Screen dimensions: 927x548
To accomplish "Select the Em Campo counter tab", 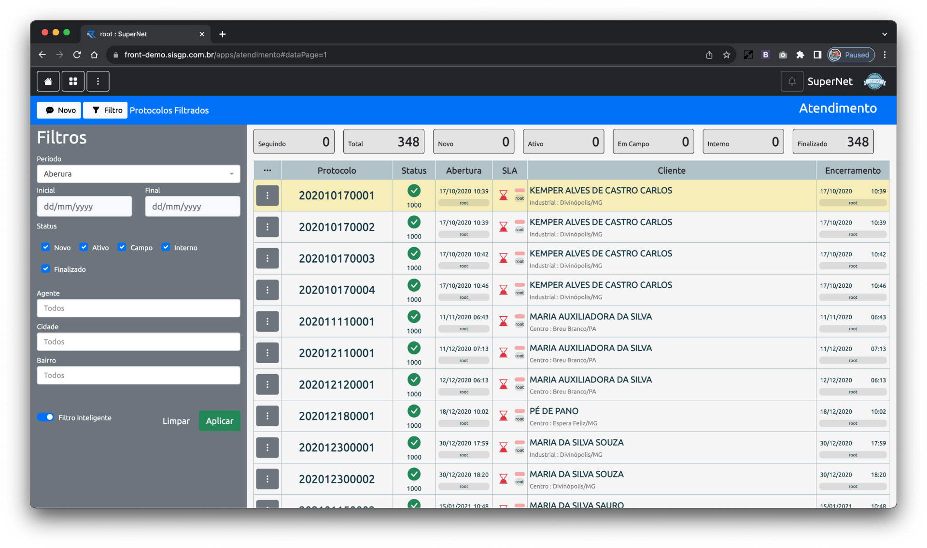I will (x=653, y=142).
